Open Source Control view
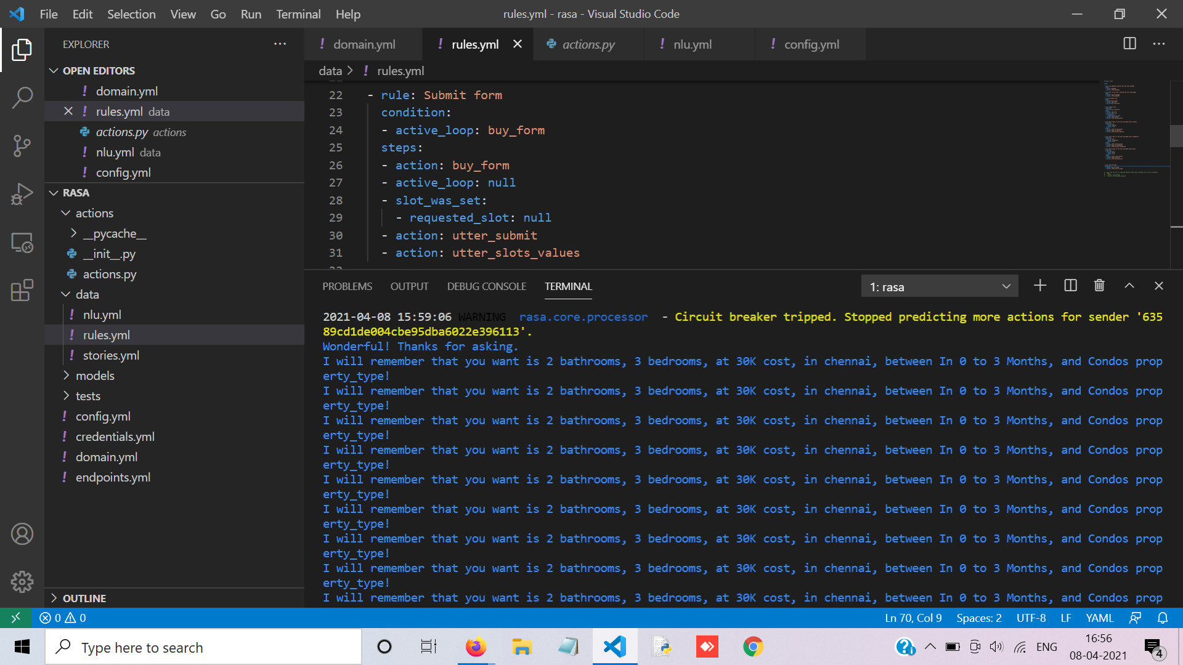 click(22, 146)
